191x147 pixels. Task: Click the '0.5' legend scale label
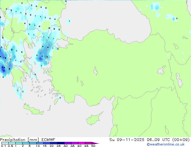[x=11, y=146]
